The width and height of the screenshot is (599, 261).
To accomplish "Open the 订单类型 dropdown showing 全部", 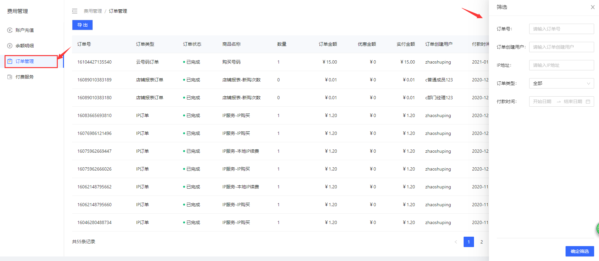I will pos(562,83).
